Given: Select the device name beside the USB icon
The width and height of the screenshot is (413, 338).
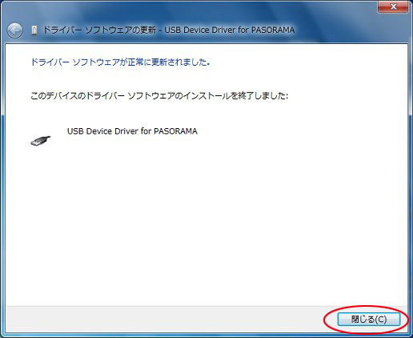Looking at the screenshot, I should point(132,131).
